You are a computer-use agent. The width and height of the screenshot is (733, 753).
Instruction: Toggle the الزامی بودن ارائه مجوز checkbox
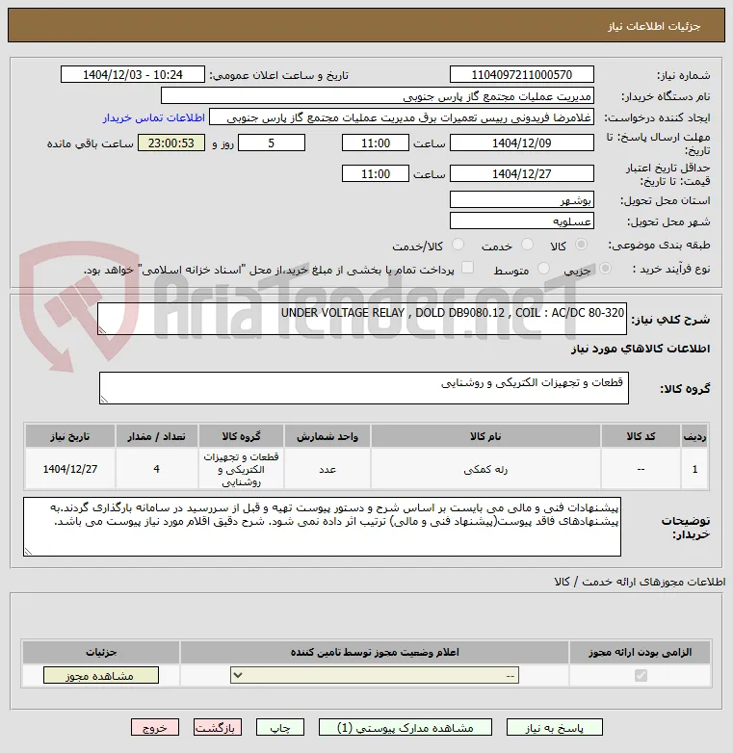coord(641,676)
